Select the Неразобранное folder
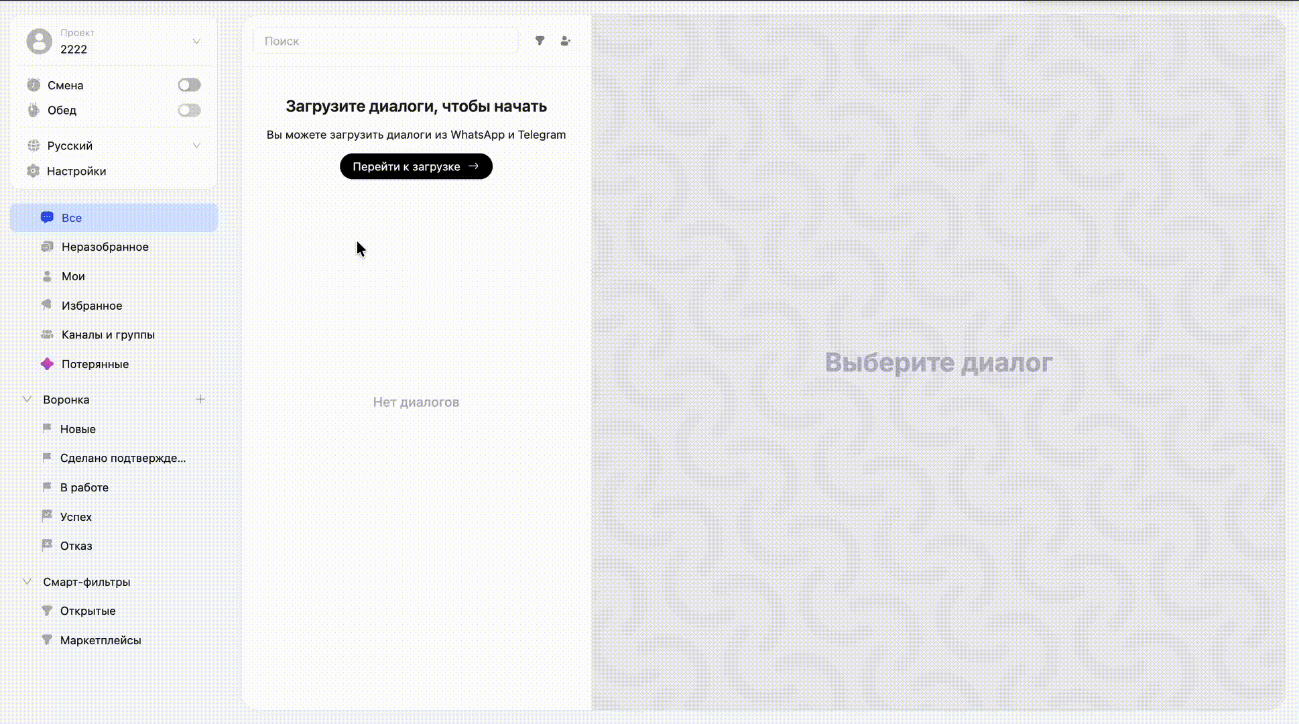Viewport: 1299px width, 724px height. [x=105, y=247]
